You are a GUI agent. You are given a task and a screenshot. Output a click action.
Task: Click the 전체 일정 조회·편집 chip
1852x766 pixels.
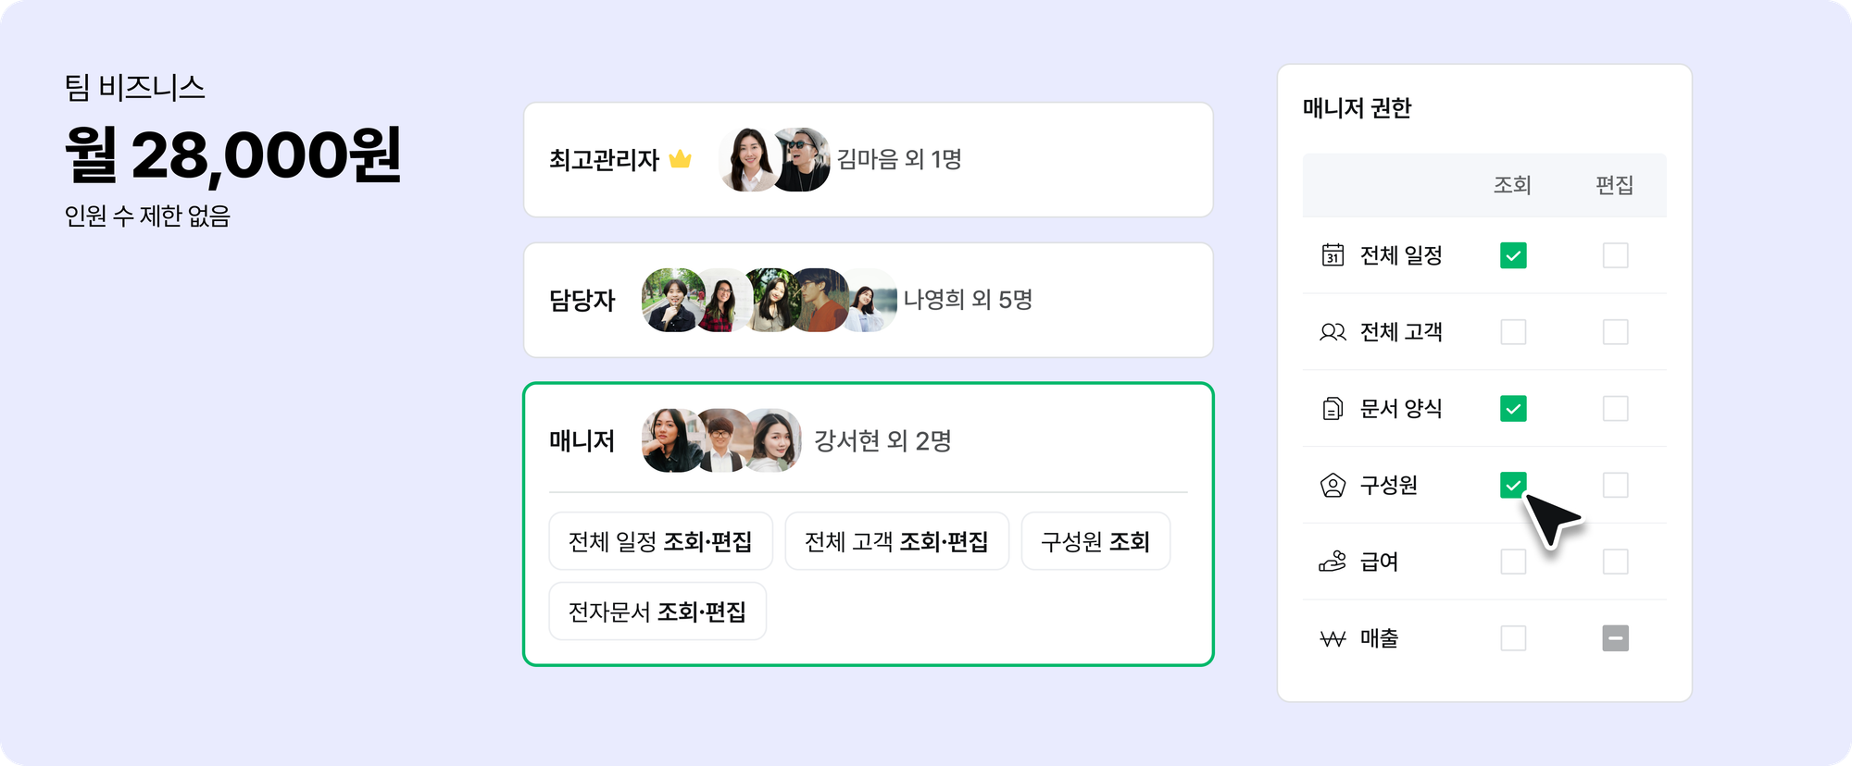[660, 541]
